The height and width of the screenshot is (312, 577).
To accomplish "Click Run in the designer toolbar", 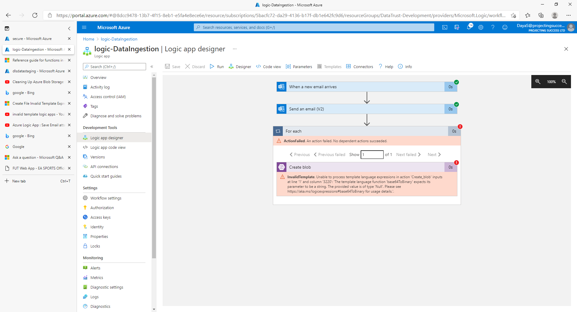I will [x=217, y=67].
